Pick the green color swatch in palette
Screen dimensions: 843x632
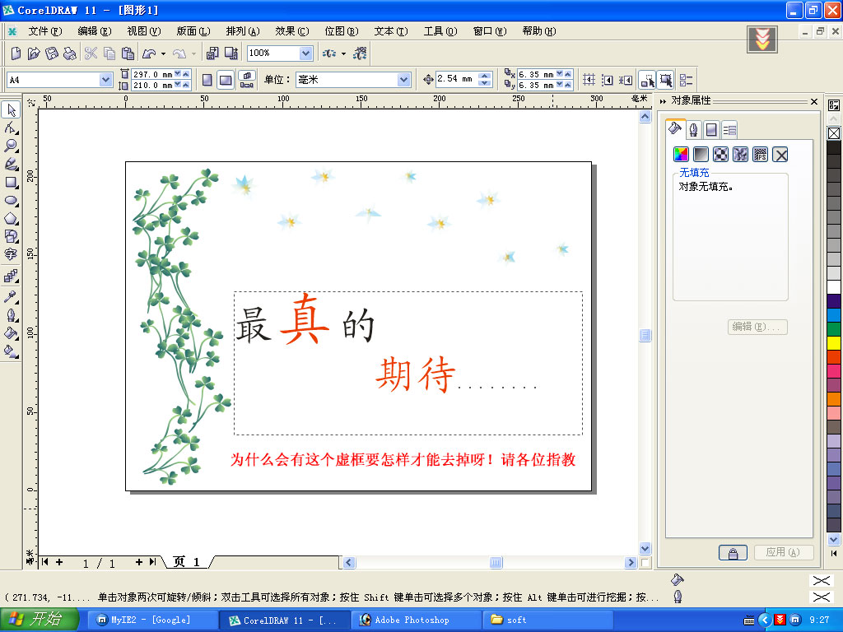tap(834, 328)
